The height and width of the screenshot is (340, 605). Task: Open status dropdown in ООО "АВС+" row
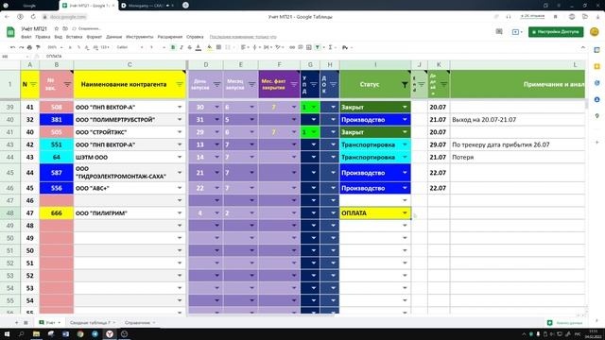[405, 188]
